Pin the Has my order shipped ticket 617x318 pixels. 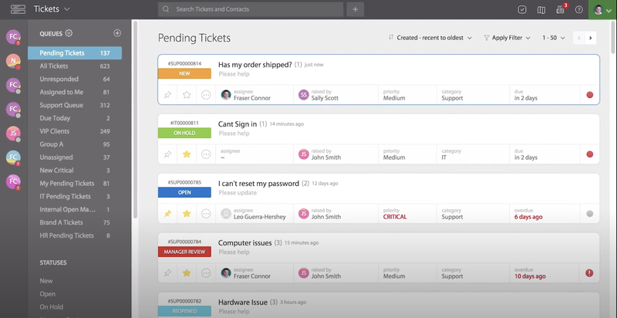167,95
